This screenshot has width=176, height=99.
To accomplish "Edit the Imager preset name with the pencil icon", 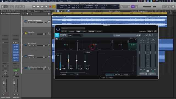I will point(81,35).
